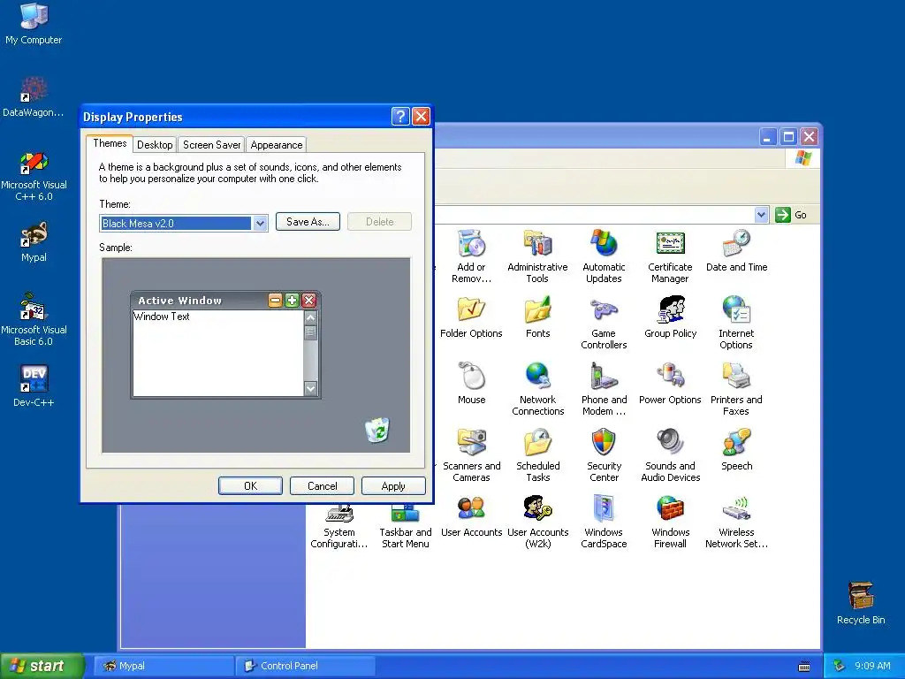
Task: Switch to the Appearance tab
Action: pos(277,145)
